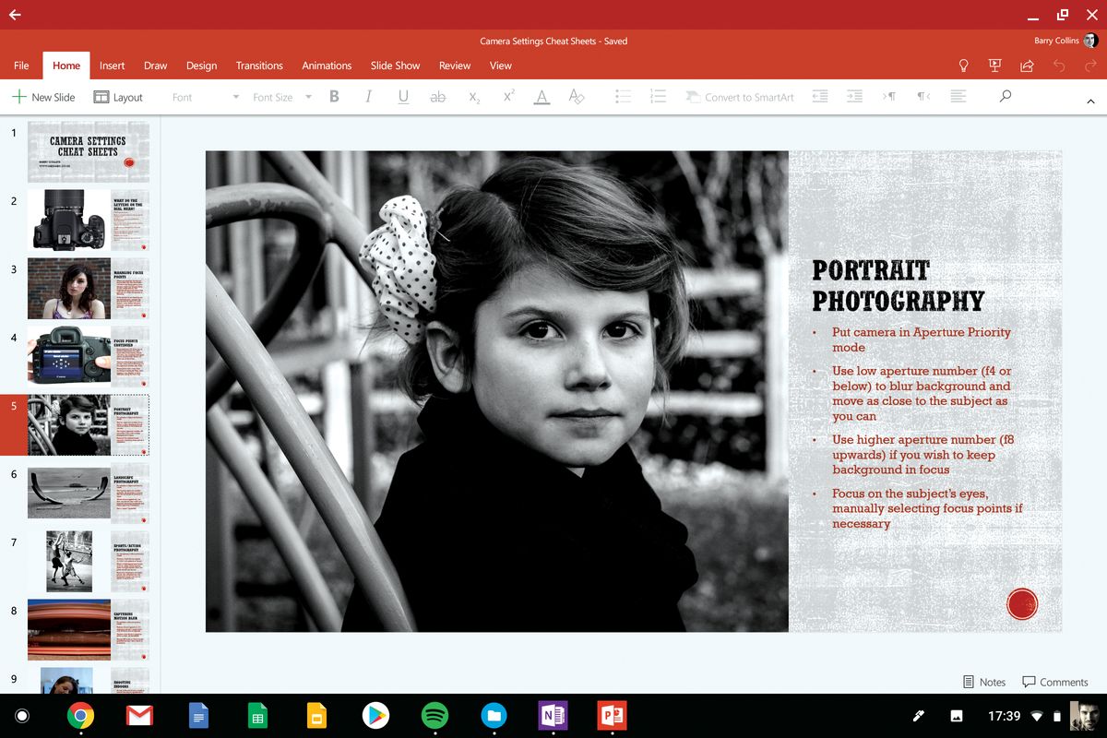Add a bulleted list

click(623, 96)
